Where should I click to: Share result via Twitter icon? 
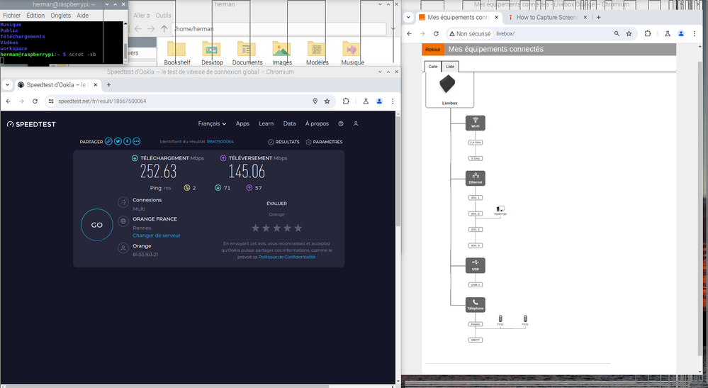(x=118, y=141)
